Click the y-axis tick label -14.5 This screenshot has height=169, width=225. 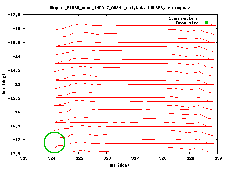[x=14, y=70]
